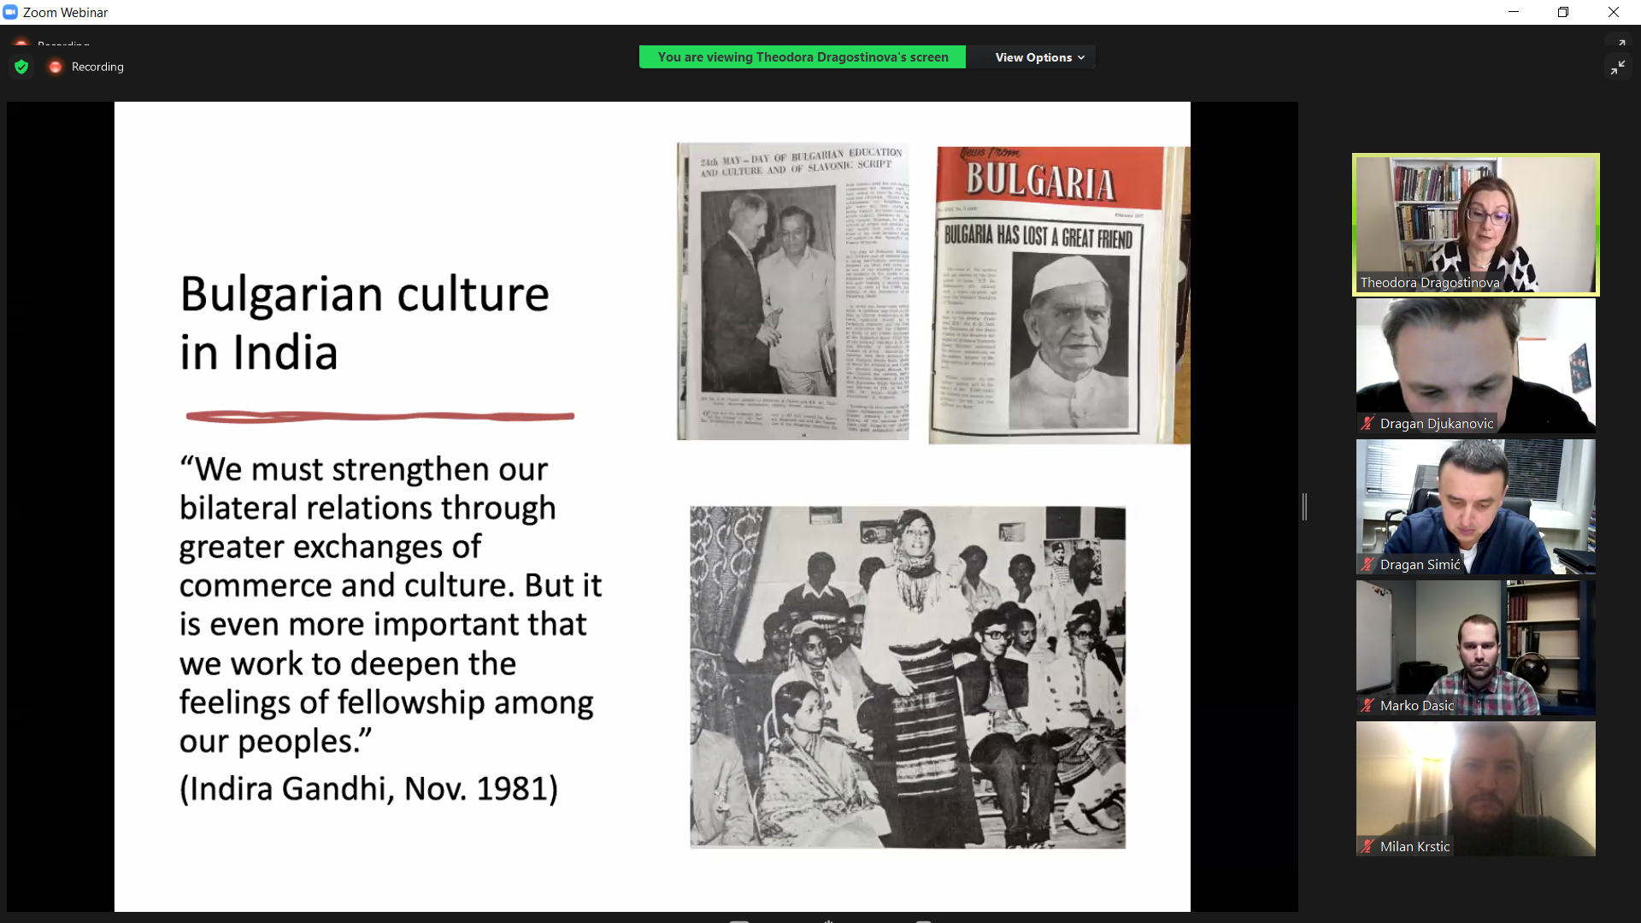
Task: Restore down the Zoom Webinar window
Action: (x=1563, y=12)
